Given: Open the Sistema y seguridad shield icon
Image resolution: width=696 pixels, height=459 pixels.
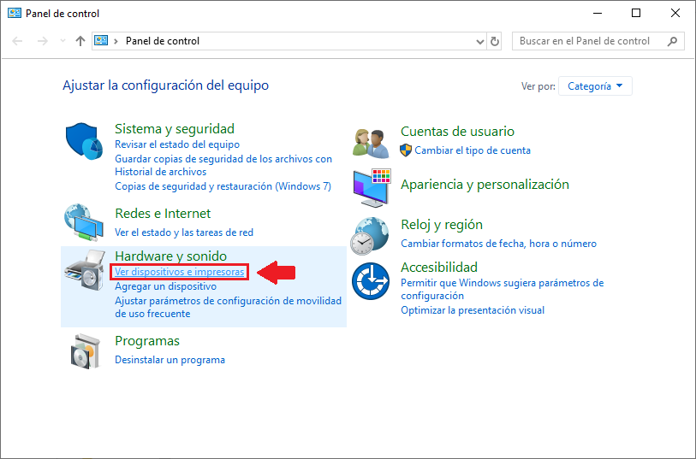Looking at the screenshot, I should coord(85,141).
